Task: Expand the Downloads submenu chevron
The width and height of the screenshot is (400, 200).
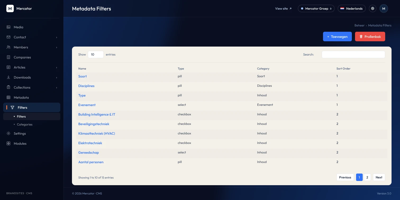Action: pyautogui.click(x=57, y=78)
